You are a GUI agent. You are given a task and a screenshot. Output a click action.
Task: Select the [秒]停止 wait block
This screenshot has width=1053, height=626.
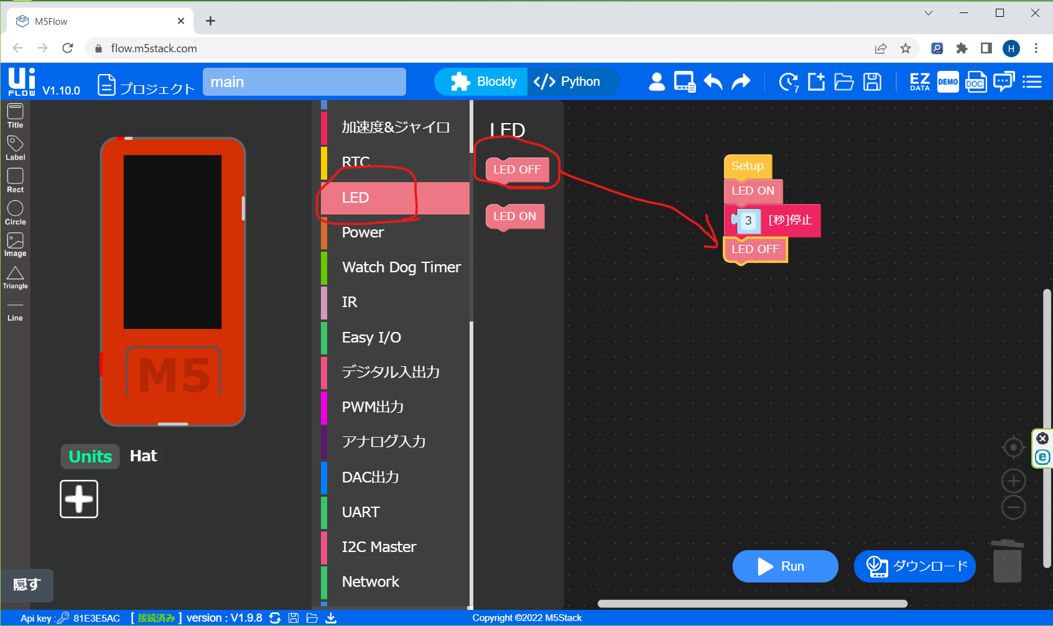pyautogui.click(x=790, y=221)
